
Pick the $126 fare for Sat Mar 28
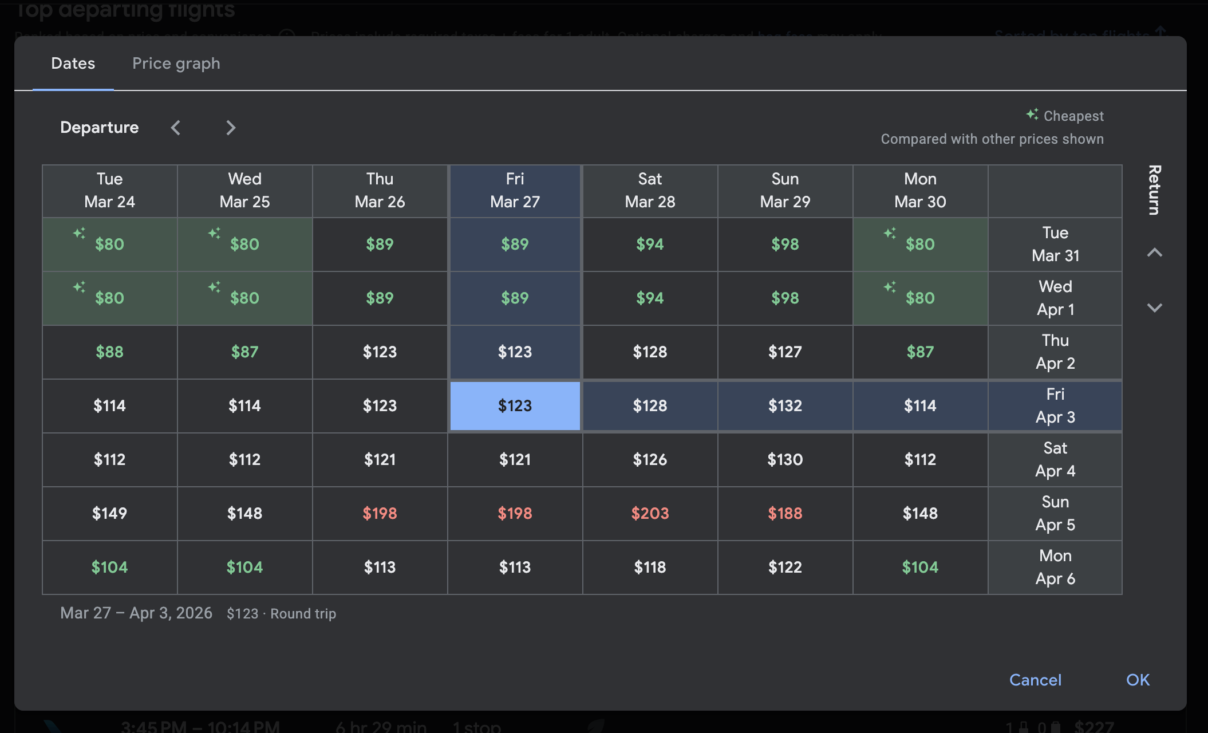pyautogui.click(x=650, y=460)
